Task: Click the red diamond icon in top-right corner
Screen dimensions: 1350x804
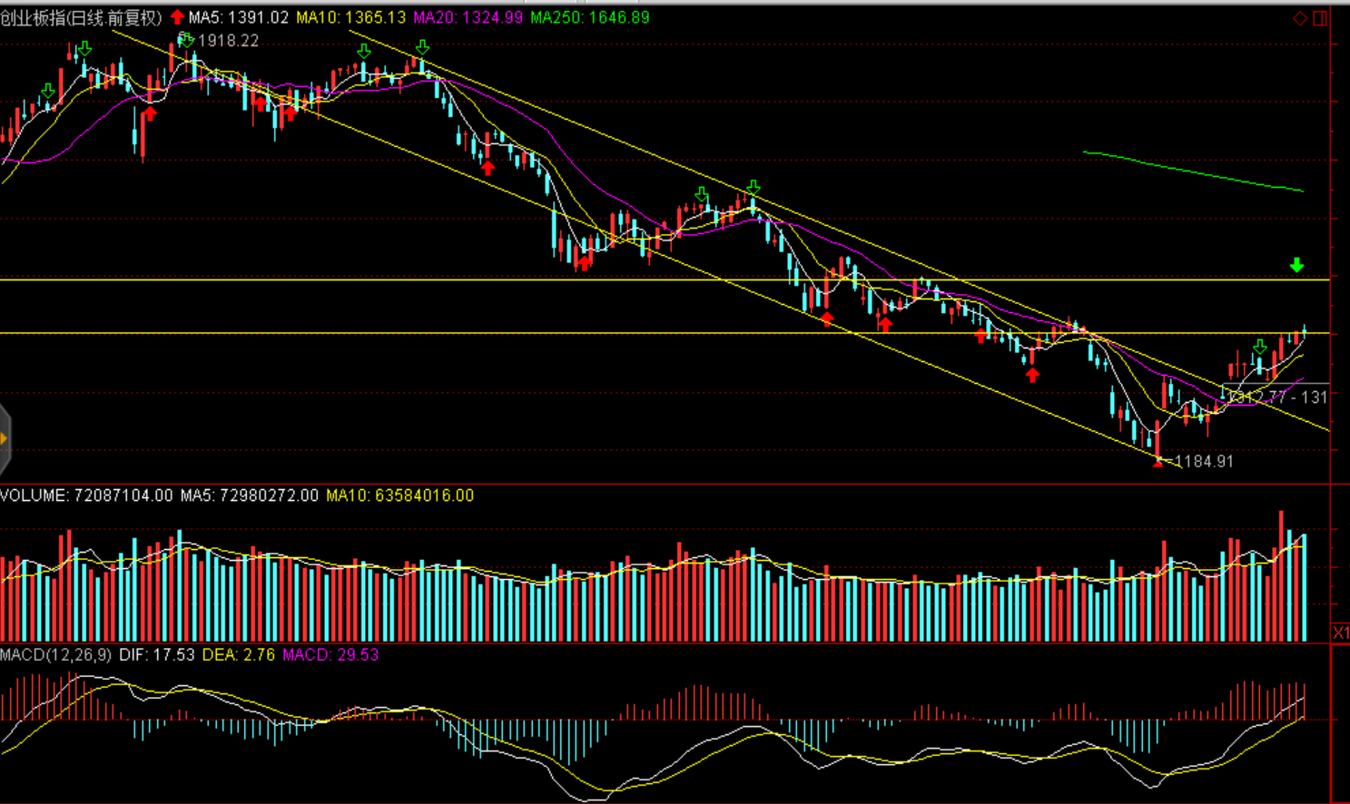Action: (1300, 18)
